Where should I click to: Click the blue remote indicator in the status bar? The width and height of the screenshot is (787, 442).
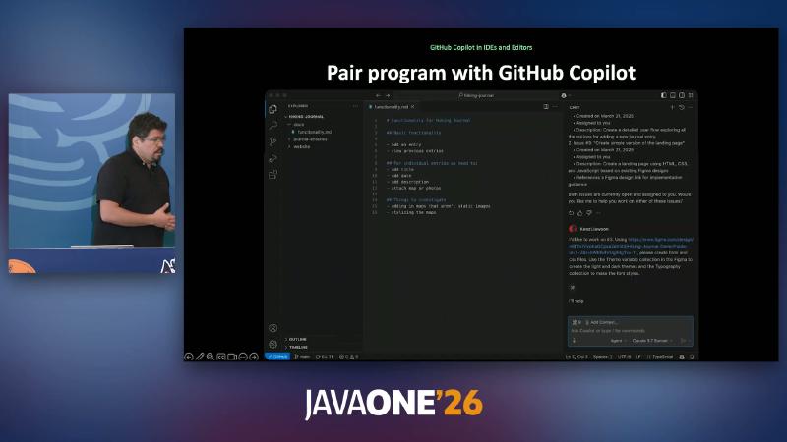pos(277,357)
